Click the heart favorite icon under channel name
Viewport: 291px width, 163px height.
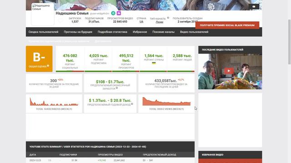(x=60, y=20)
